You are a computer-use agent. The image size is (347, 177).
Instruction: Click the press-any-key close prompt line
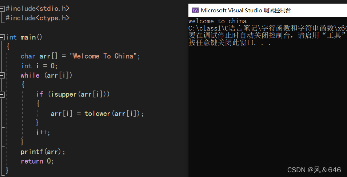tap(230, 43)
